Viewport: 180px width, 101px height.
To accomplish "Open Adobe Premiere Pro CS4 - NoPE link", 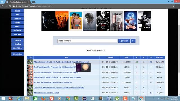I will coord(46,93).
